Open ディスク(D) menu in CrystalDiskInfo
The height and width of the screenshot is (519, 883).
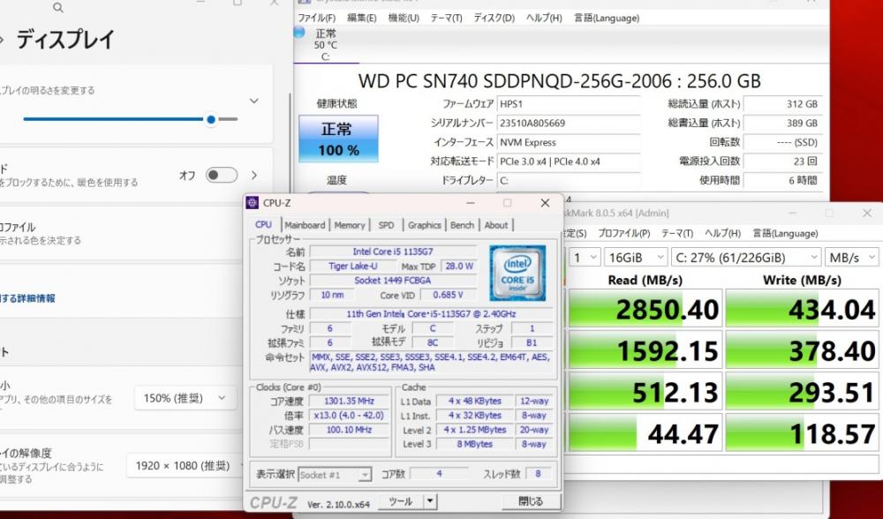[494, 18]
